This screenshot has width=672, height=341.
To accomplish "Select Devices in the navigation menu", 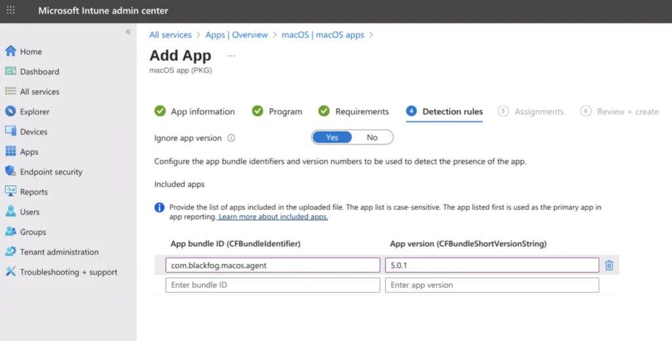I will pyautogui.click(x=33, y=132).
